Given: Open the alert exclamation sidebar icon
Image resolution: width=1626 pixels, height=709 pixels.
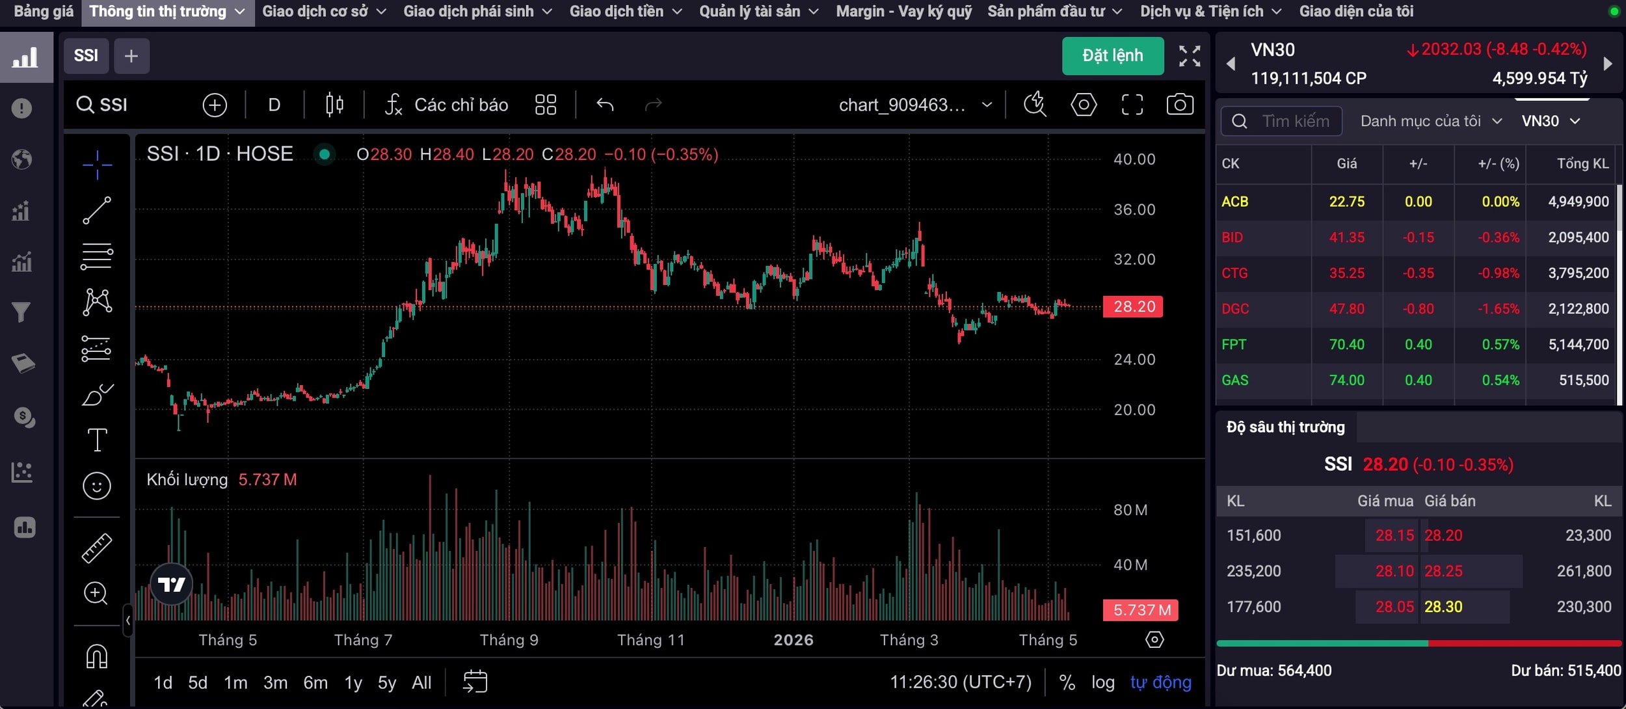Looking at the screenshot, I should tap(22, 108).
